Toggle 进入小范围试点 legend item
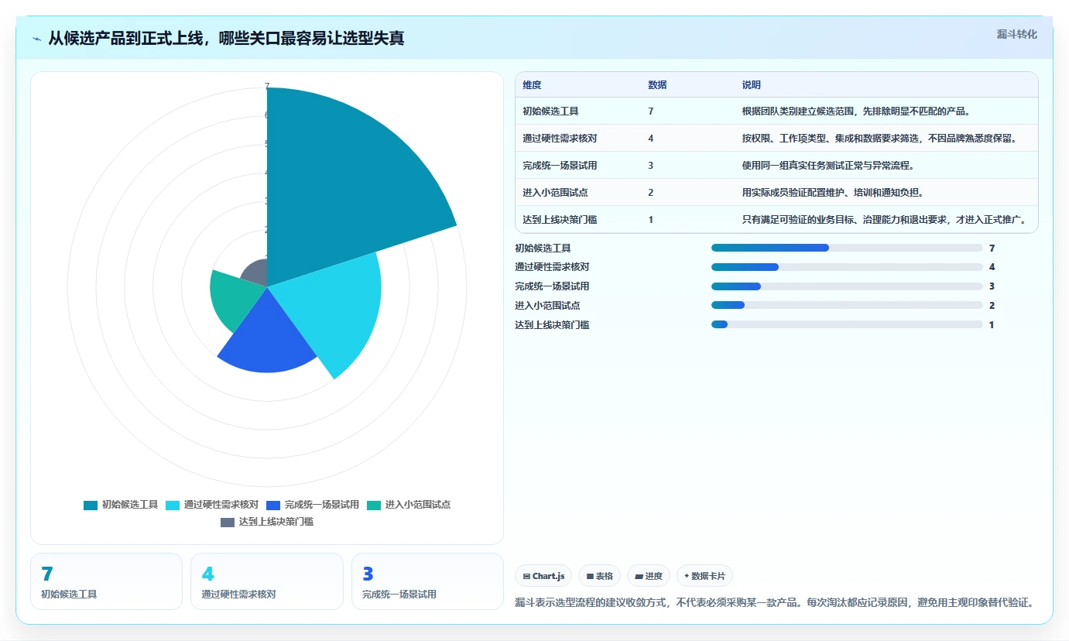This screenshot has height=641, width=1069. (x=409, y=505)
